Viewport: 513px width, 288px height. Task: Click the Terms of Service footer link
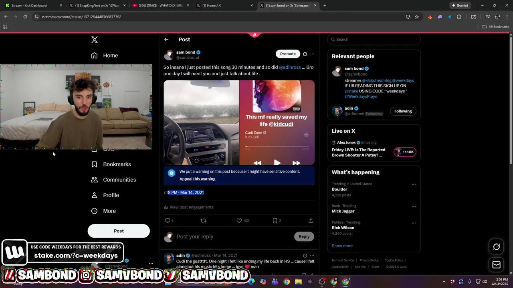(x=343, y=260)
